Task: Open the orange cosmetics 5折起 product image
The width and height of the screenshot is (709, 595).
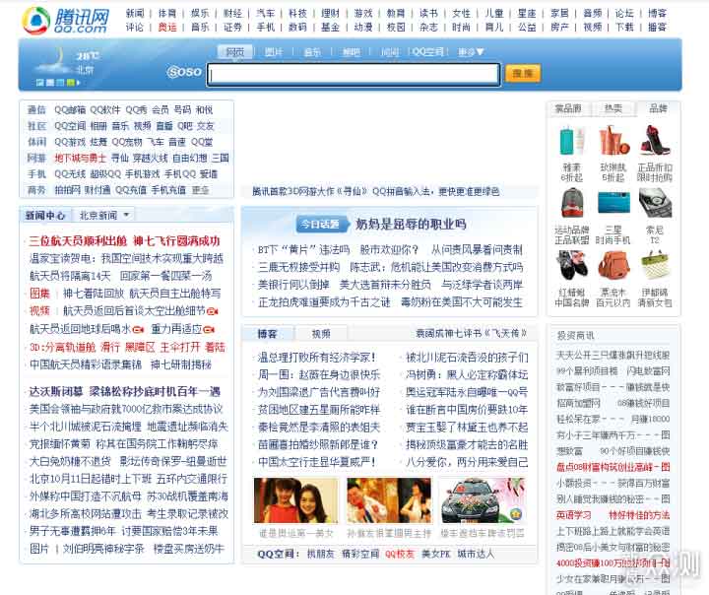Action: [x=613, y=141]
